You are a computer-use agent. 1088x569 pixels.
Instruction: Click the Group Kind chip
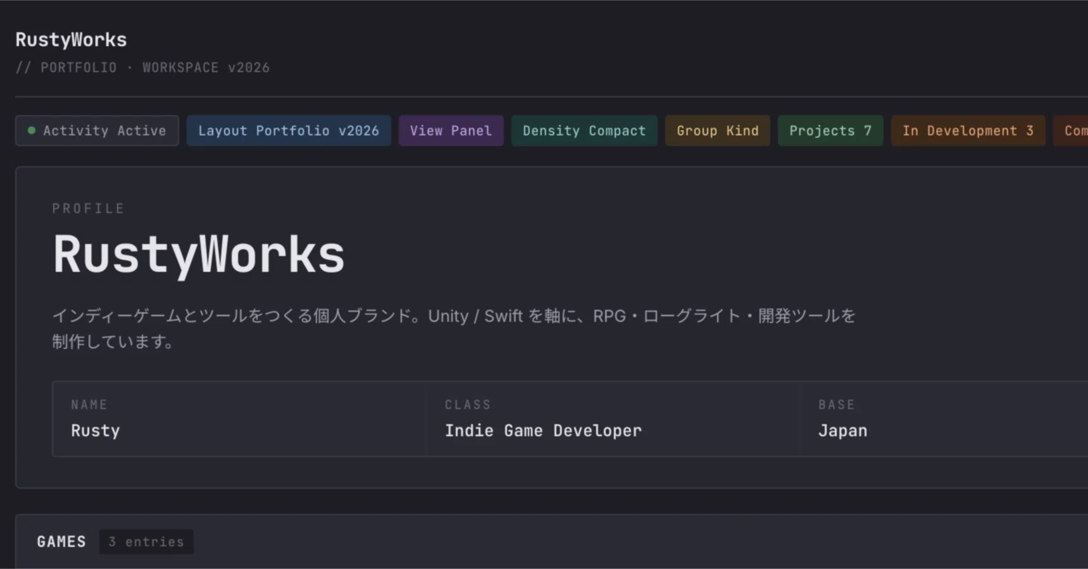point(718,131)
